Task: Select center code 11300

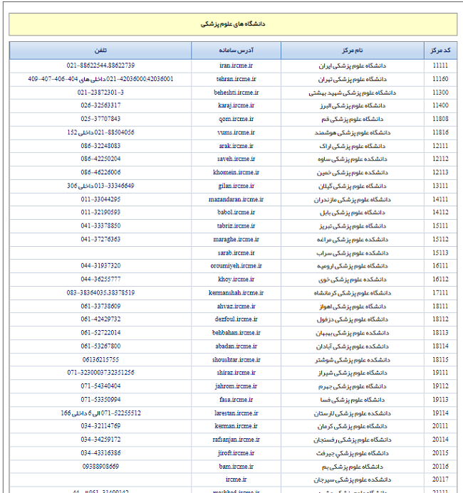Action: [440, 92]
